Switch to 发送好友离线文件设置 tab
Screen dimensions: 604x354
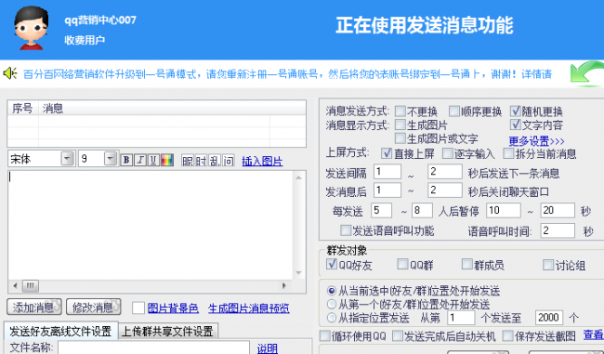(60, 331)
